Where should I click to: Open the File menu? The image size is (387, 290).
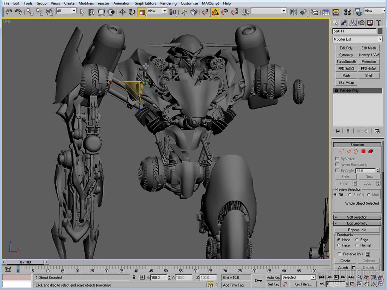6,3
